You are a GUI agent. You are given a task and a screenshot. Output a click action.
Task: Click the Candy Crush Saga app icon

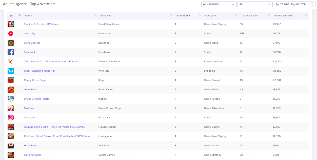point(11,80)
